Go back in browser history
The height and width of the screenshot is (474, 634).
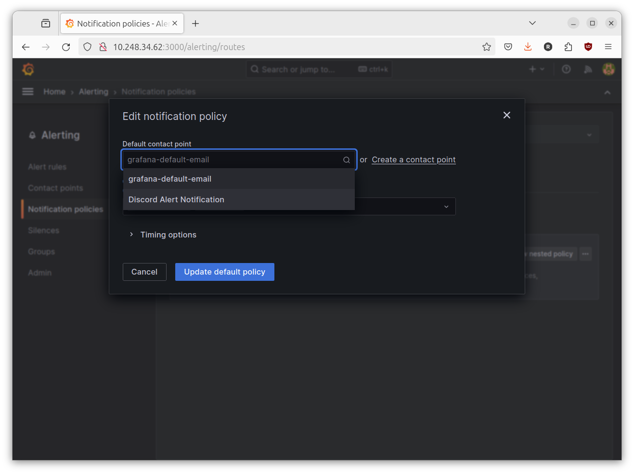(26, 47)
